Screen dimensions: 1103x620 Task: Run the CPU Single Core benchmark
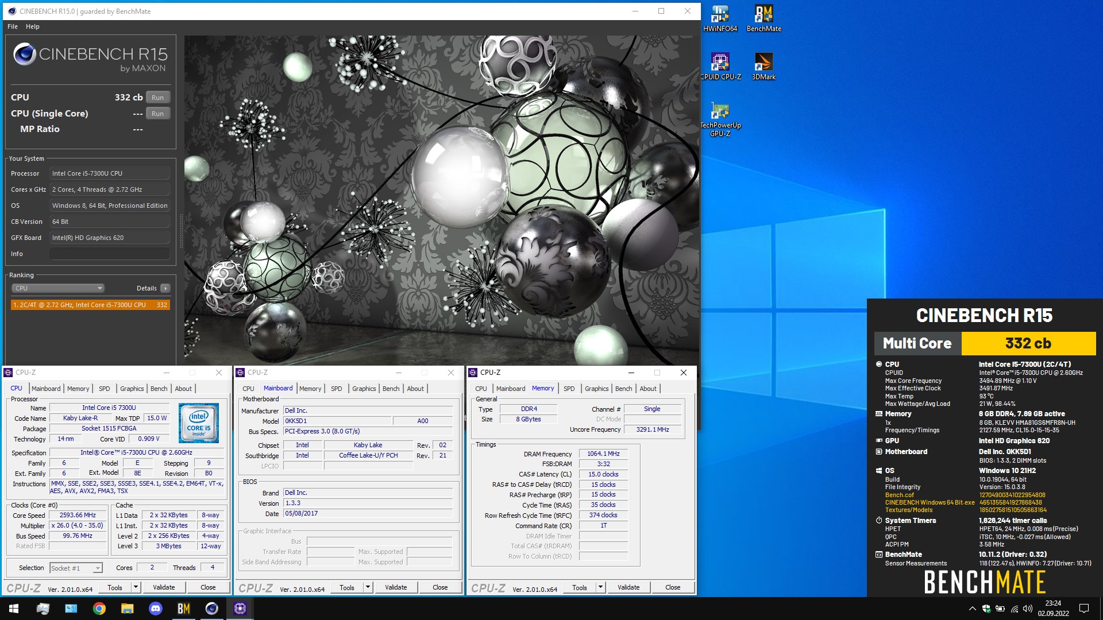click(158, 114)
